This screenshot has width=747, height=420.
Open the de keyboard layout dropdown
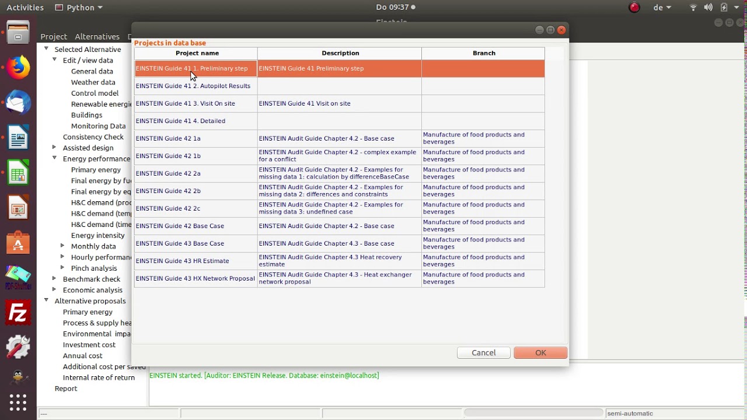tap(662, 8)
